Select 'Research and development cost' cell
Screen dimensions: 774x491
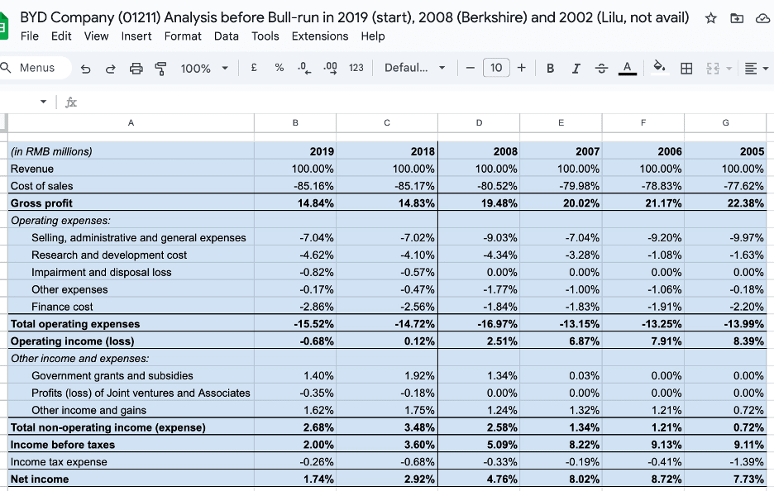click(131, 255)
